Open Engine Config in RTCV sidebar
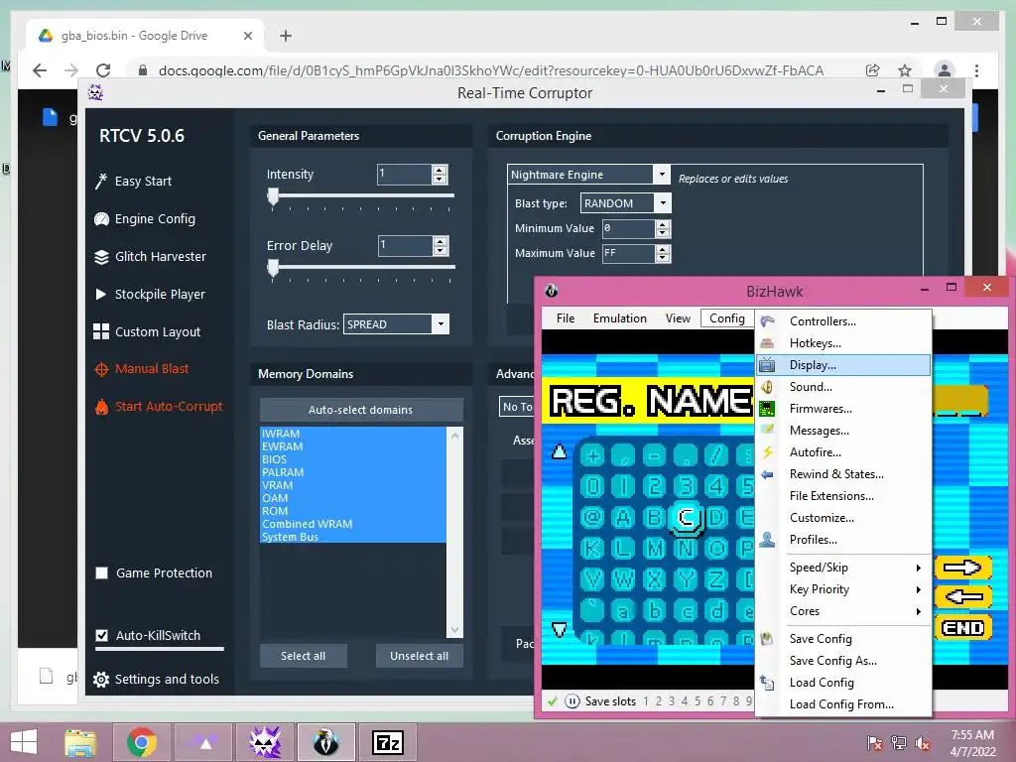 click(x=145, y=219)
